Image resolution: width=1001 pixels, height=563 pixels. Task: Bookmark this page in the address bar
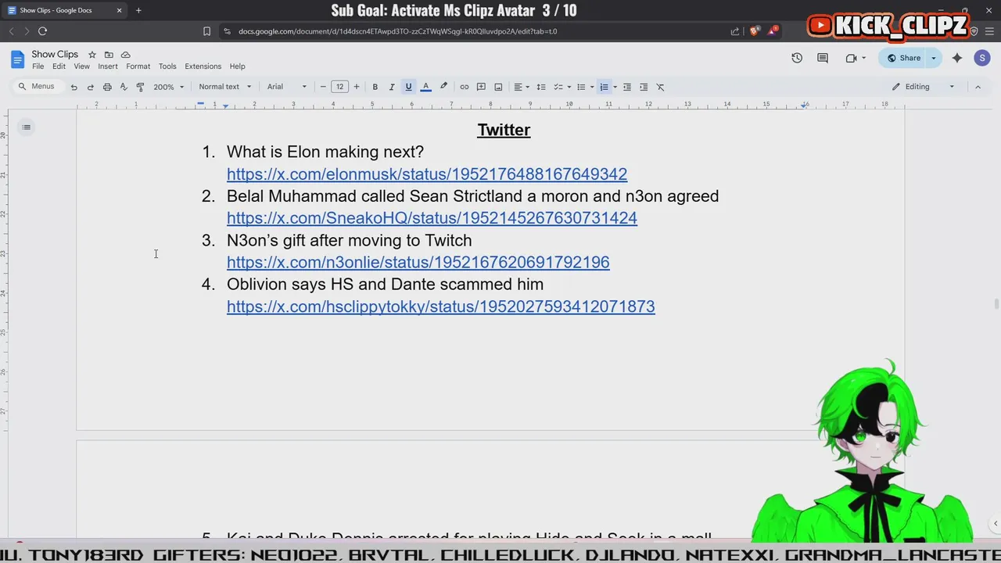pos(206,31)
